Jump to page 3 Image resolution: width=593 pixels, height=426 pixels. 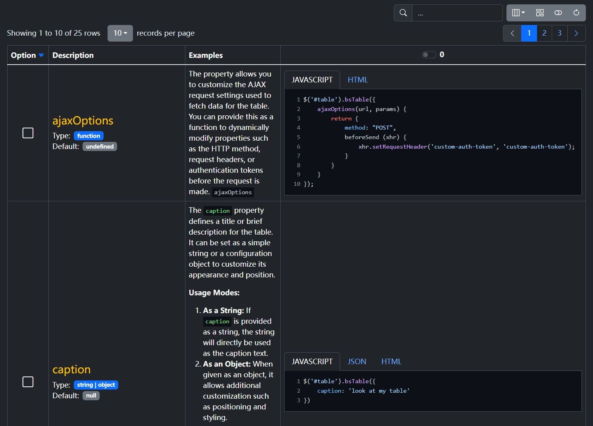tap(559, 33)
